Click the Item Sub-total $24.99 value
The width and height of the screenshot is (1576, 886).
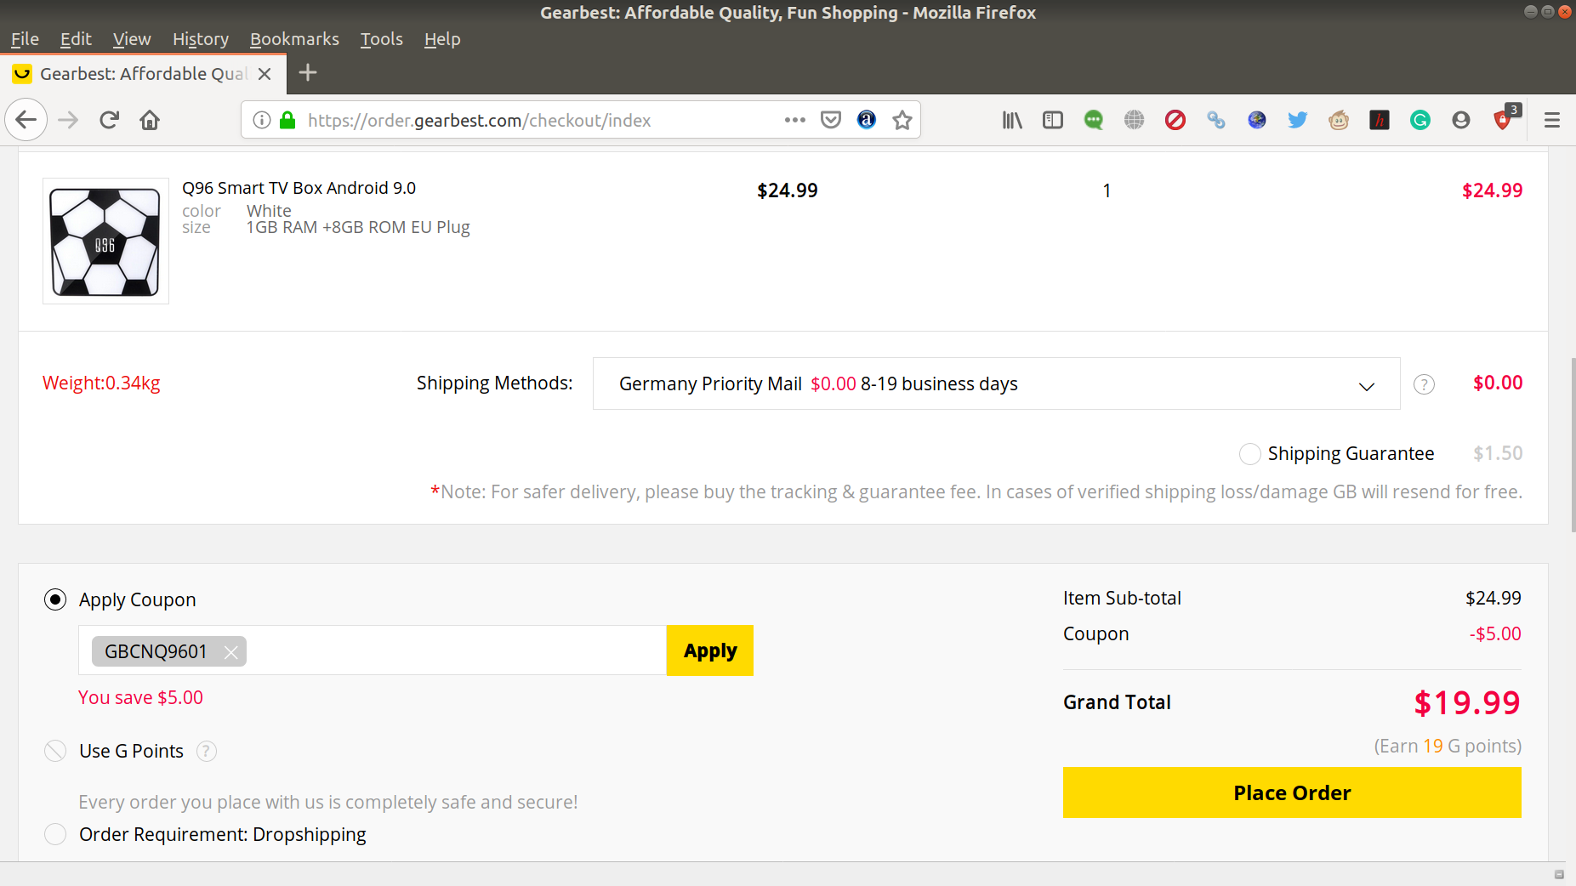[x=1494, y=598]
